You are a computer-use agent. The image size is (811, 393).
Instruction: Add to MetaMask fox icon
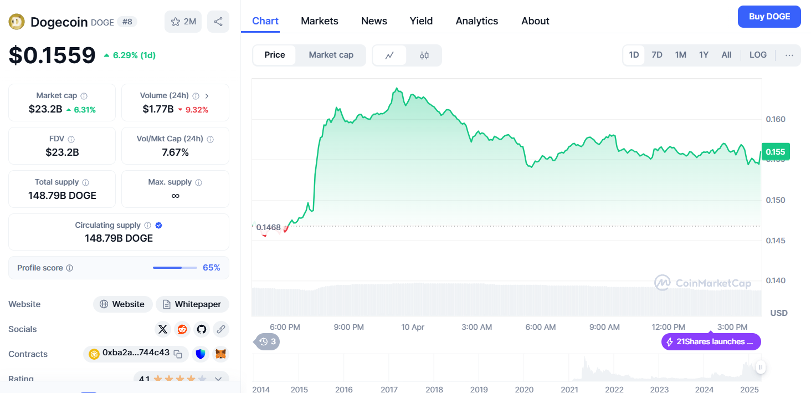pyautogui.click(x=221, y=354)
